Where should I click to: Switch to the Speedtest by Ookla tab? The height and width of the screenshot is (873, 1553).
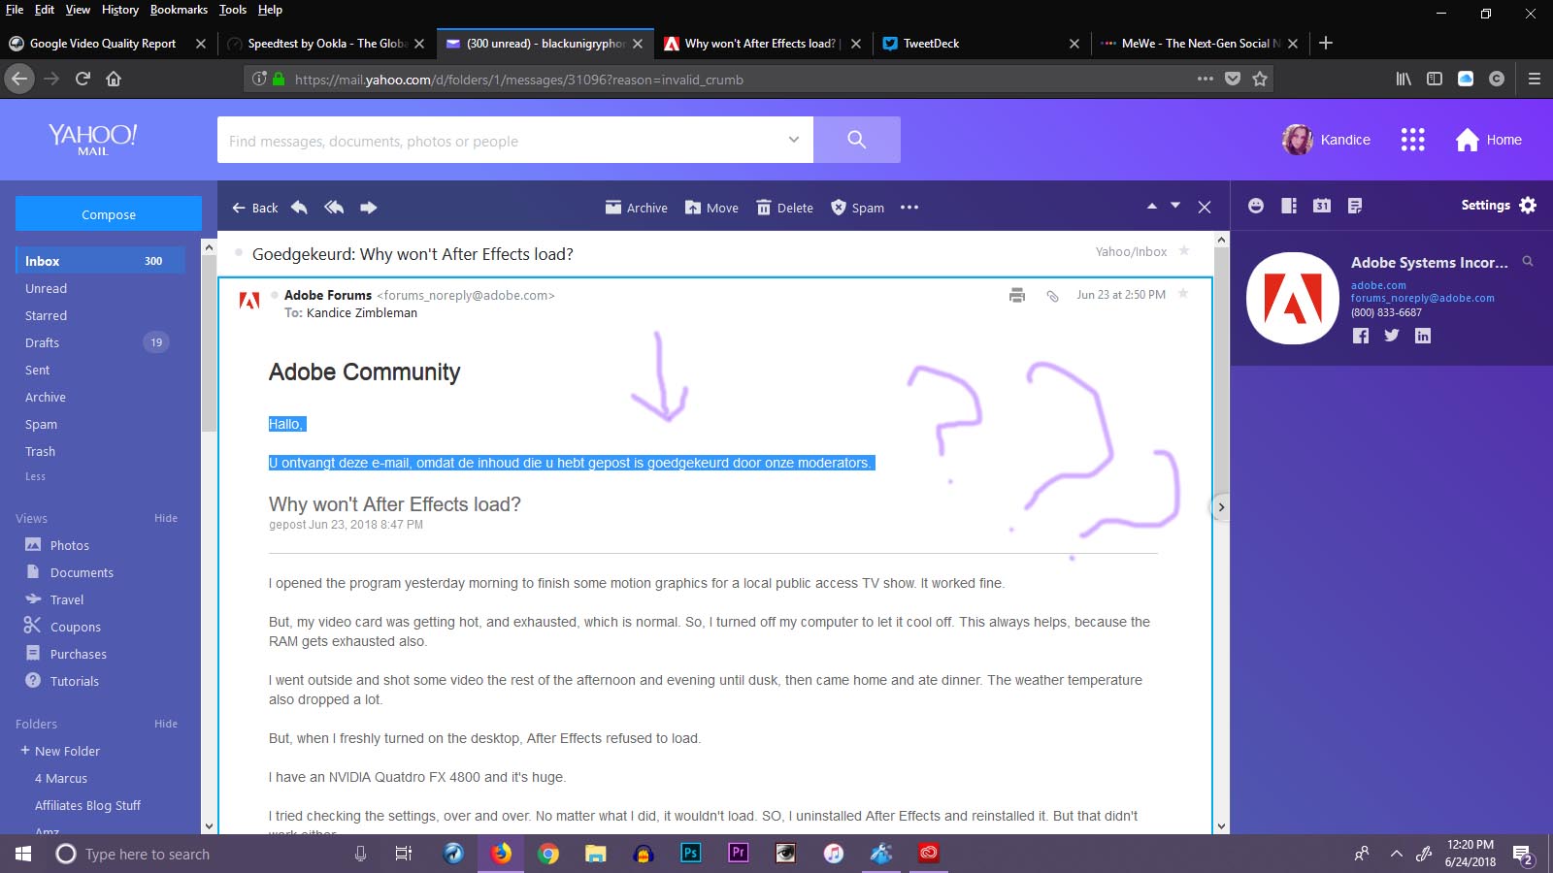(326, 44)
